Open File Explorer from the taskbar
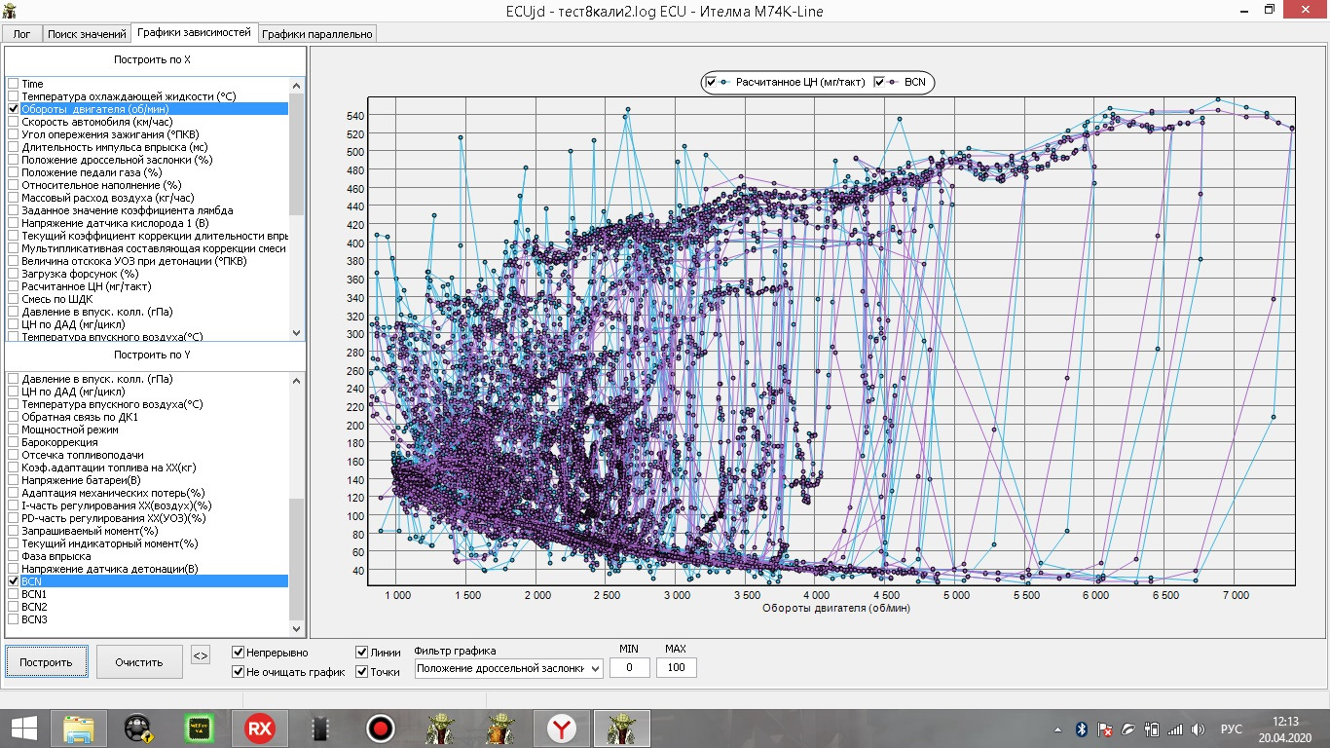The height and width of the screenshot is (748, 1330). pos(78,729)
